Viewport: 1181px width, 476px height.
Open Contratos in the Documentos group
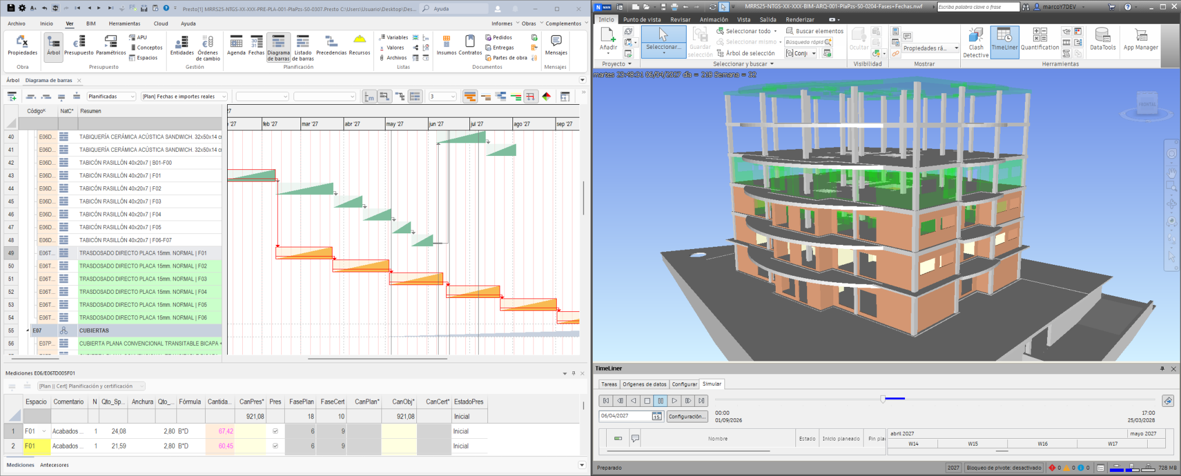[x=470, y=46]
